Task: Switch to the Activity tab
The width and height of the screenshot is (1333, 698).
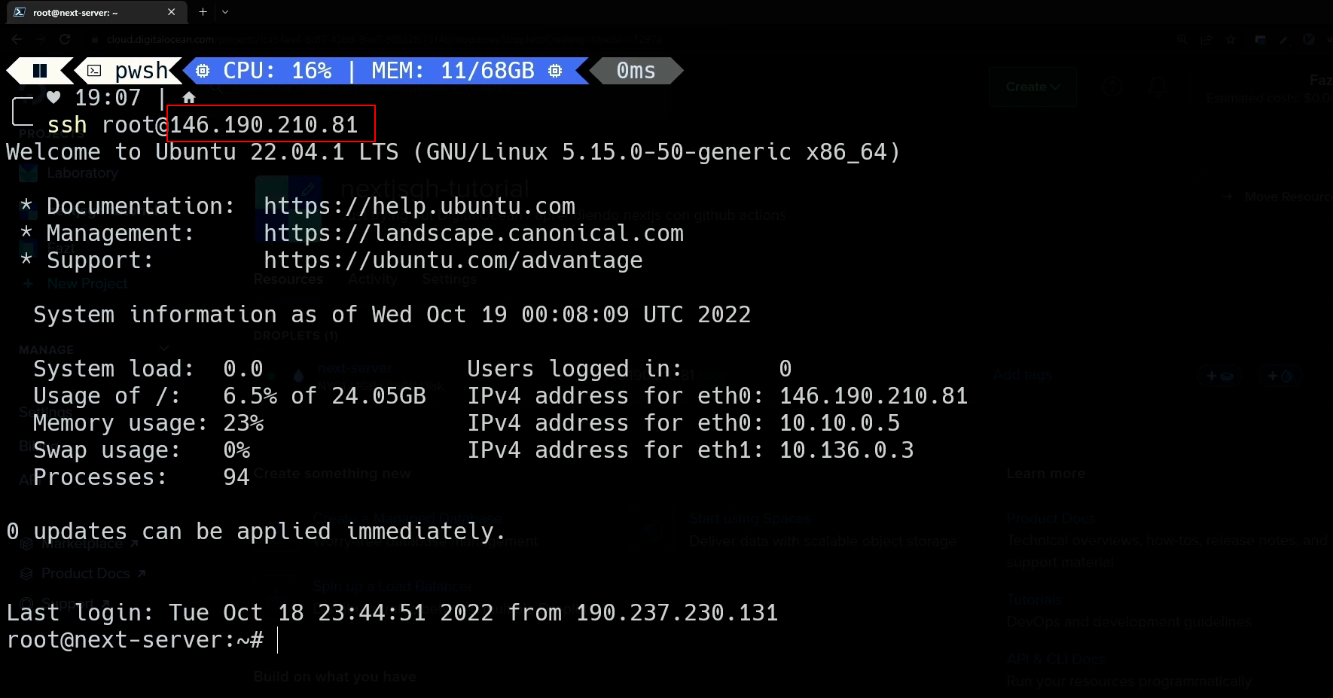Action: point(372,279)
